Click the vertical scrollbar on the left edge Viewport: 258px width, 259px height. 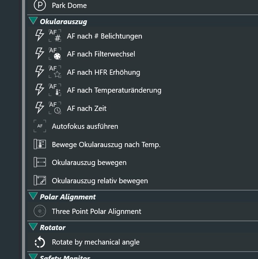(x=24, y=129)
